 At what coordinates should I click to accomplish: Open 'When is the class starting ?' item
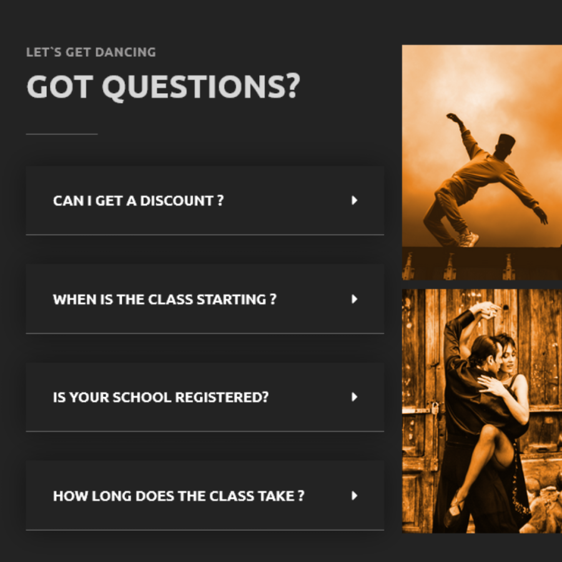pyautogui.click(x=205, y=299)
